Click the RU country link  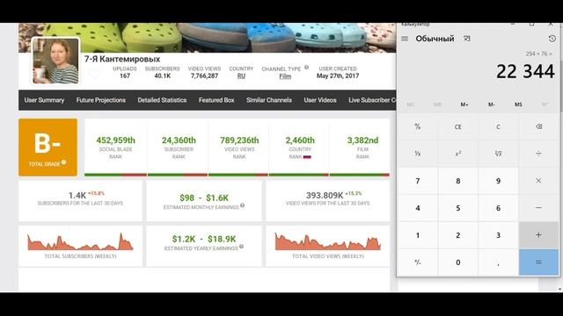(x=241, y=76)
